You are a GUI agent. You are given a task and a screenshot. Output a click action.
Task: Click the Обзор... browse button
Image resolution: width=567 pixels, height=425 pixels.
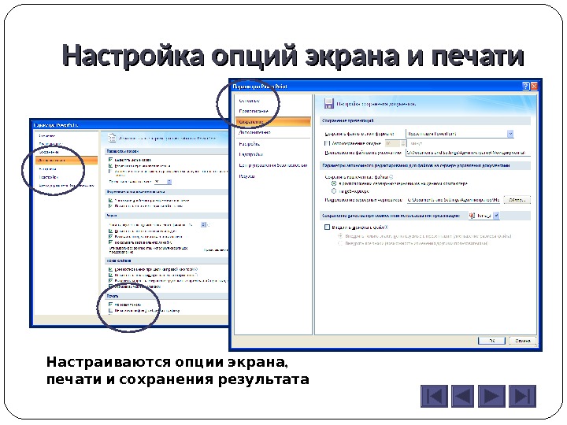tap(517, 199)
